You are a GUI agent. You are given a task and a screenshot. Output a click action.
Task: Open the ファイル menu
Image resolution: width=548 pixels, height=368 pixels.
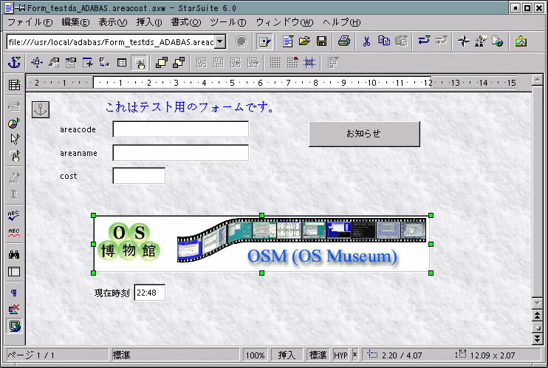pos(30,22)
